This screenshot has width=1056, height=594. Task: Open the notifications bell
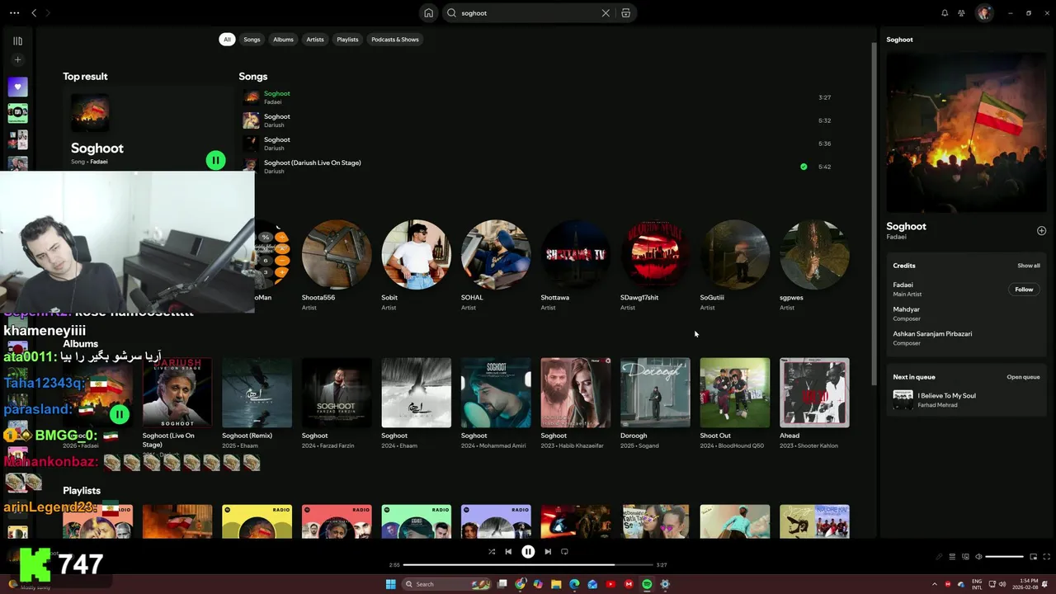[x=945, y=13]
